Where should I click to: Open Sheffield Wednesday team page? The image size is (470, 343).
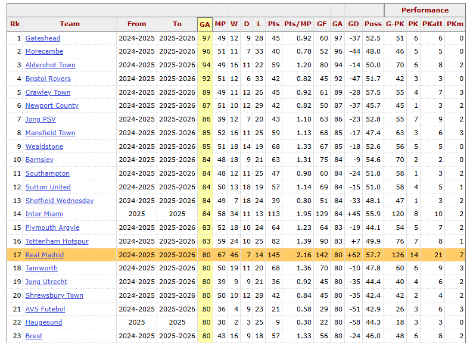[x=60, y=201]
